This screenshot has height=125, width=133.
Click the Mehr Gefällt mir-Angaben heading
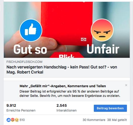(x=63, y=86)
